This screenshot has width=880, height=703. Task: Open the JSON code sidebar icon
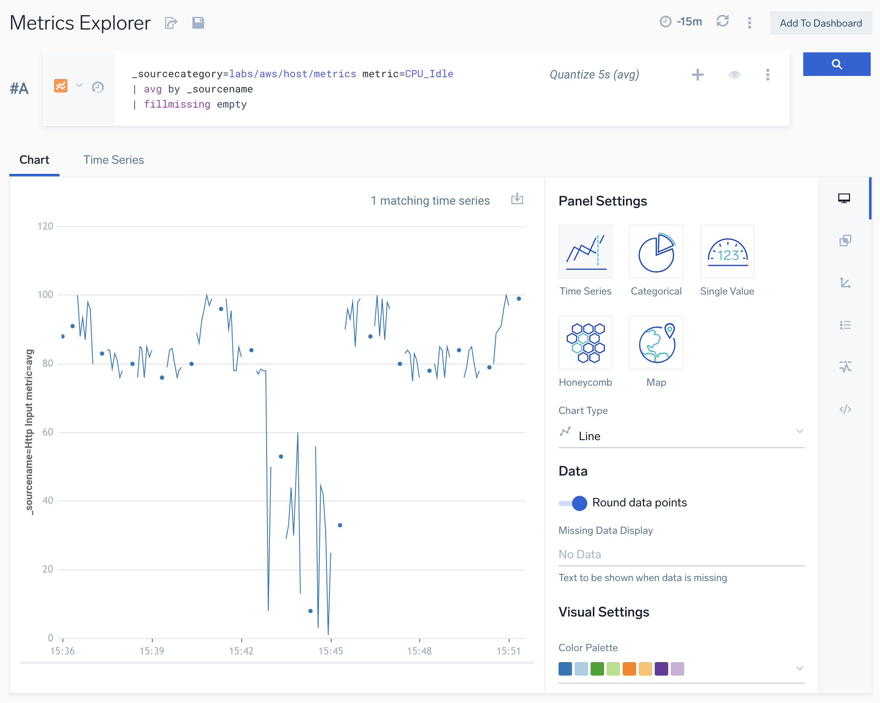pyautogui.click(x=845, y=409)
